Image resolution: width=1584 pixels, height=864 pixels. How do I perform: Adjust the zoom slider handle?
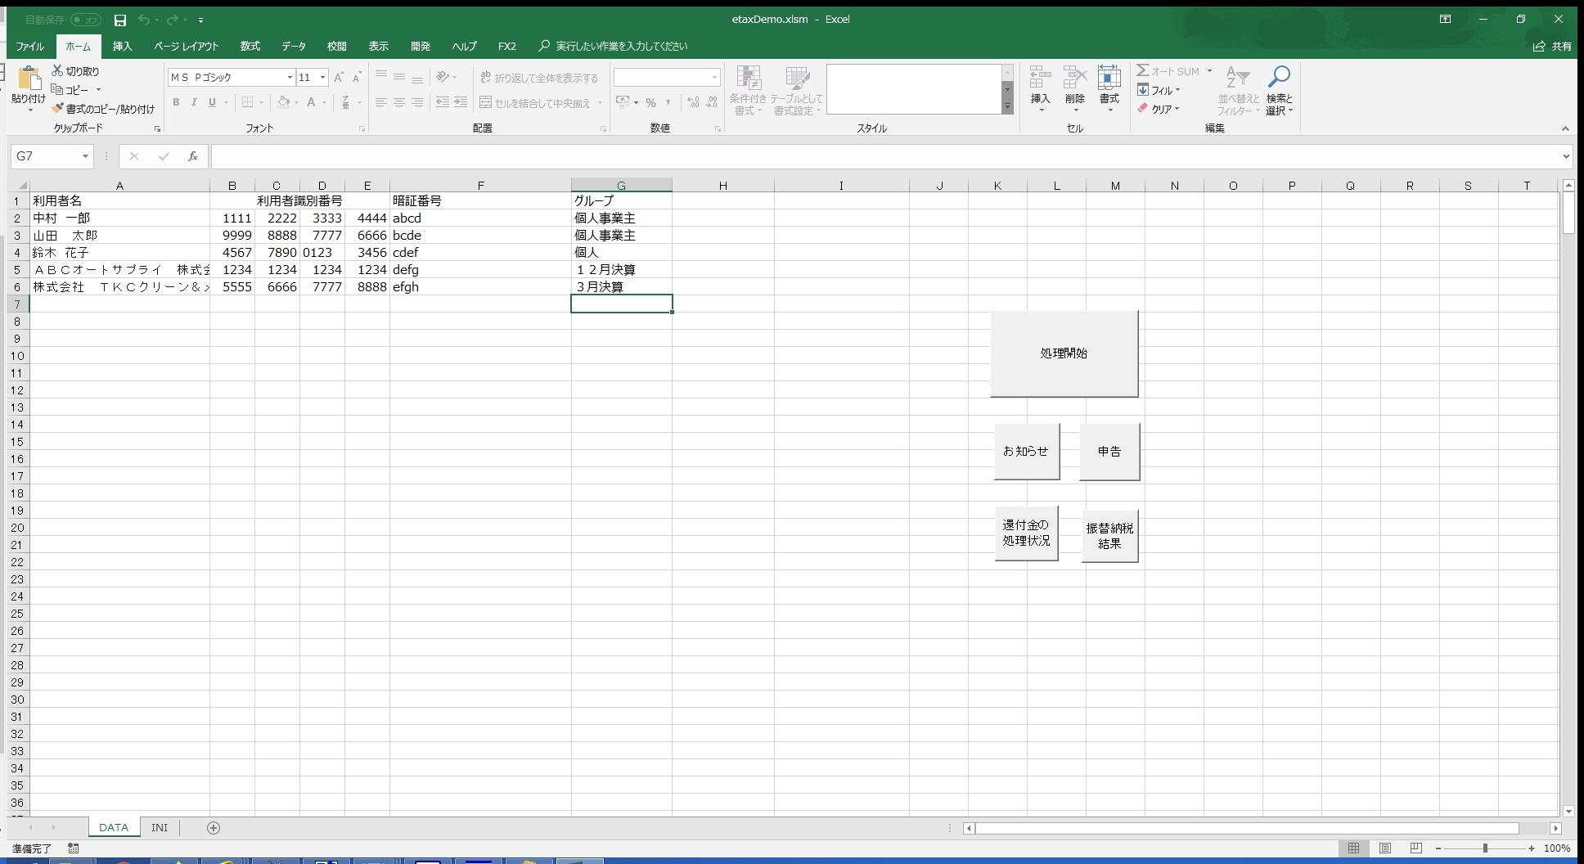pos(1485,848)
